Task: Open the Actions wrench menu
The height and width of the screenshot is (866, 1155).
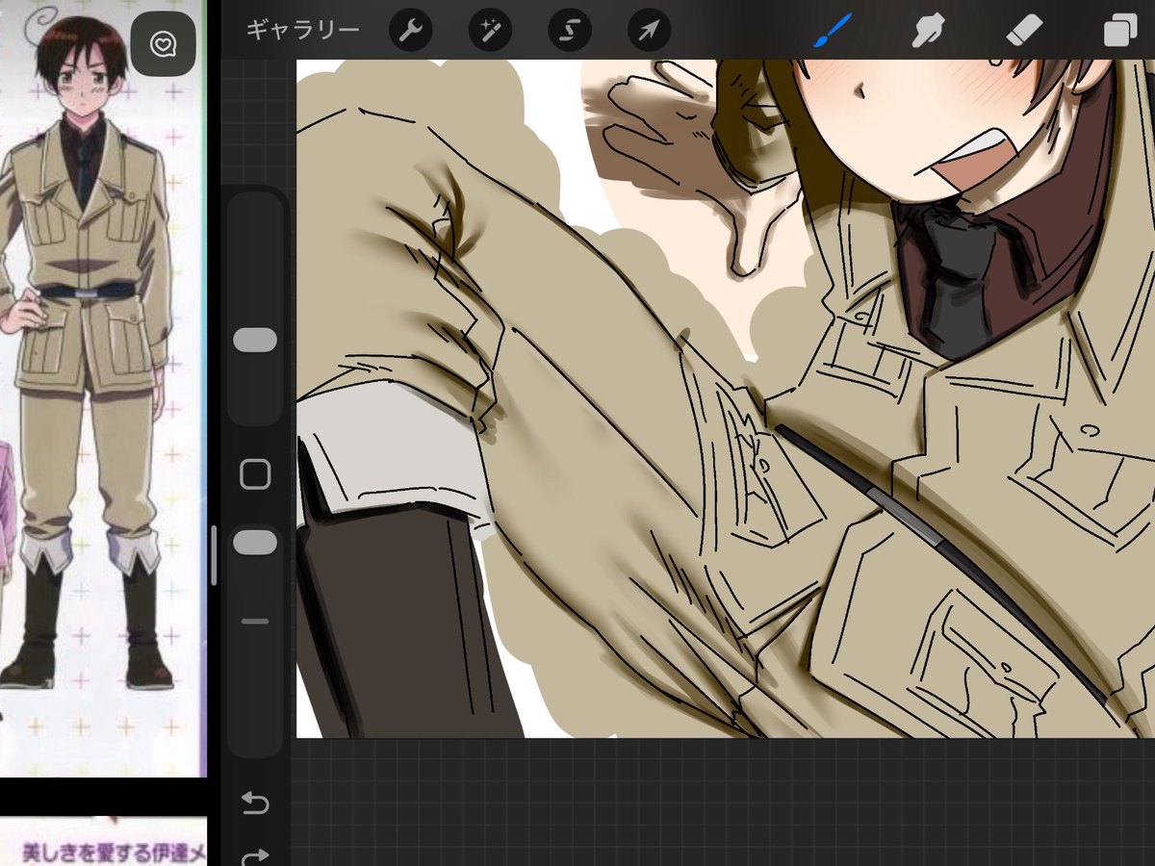Action: tap(410, 32)
